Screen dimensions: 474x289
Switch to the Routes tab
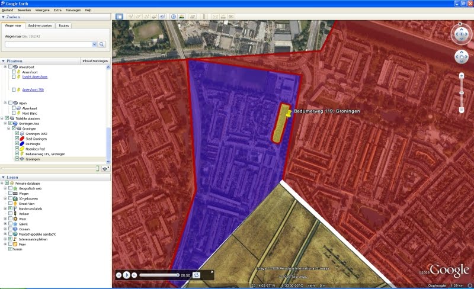click(x=64, y=25)
